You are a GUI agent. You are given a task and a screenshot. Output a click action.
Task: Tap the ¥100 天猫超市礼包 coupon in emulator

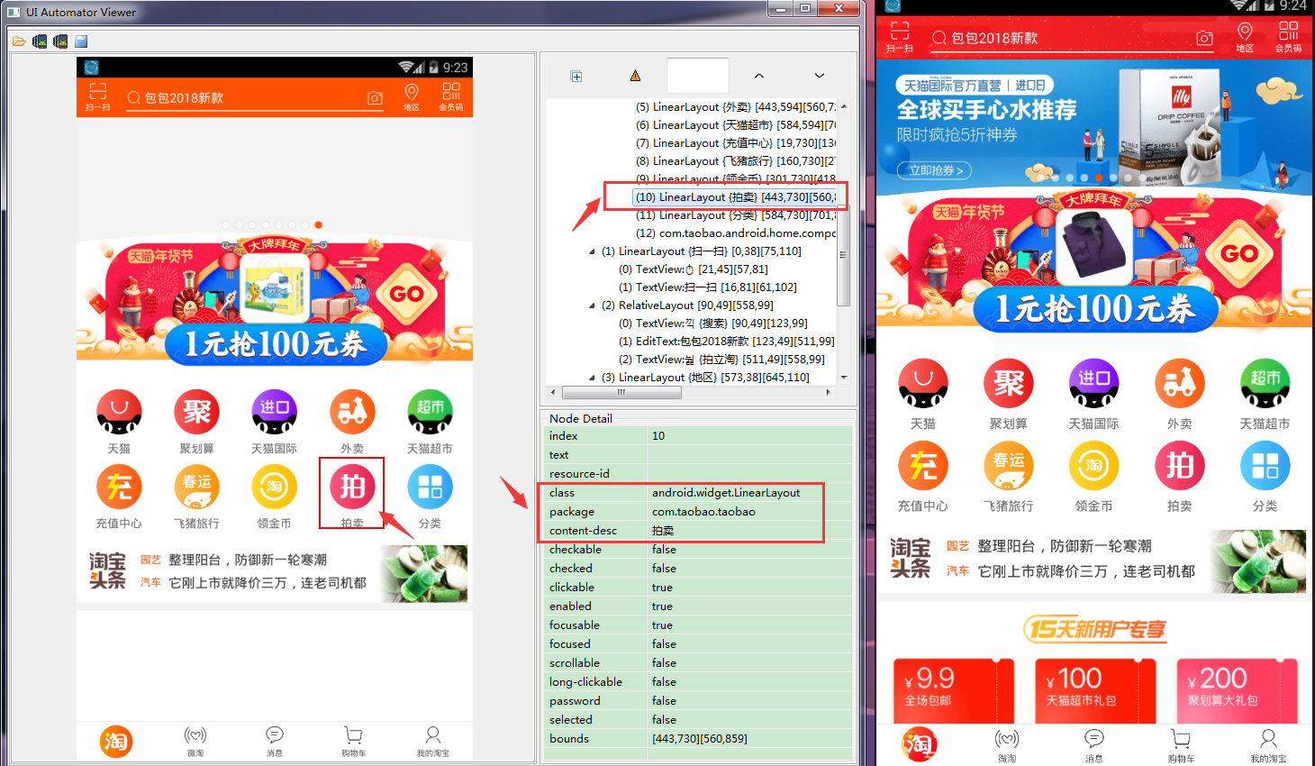pos(1094,691)
